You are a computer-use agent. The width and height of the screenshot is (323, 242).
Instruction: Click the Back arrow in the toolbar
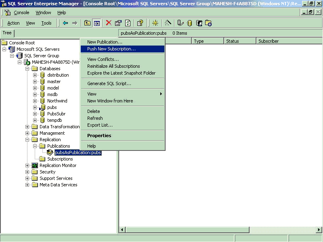(65, 23)
